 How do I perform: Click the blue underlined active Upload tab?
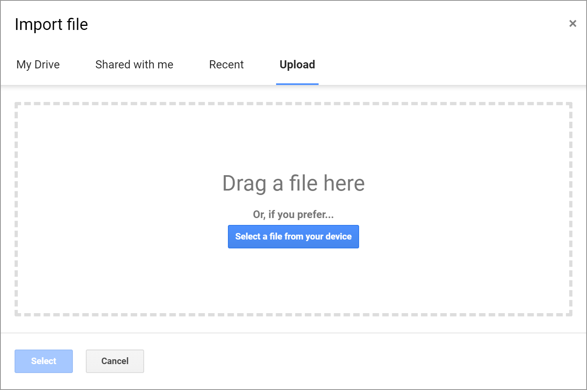[x=297, y=65]
